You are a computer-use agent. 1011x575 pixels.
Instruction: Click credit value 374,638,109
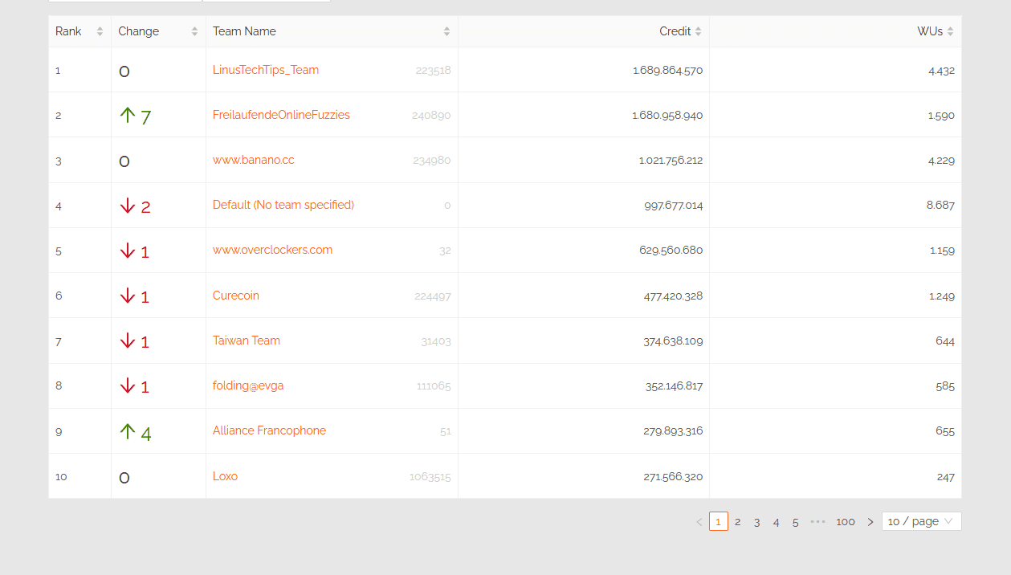pyautogui.click(x=673, y=341)
